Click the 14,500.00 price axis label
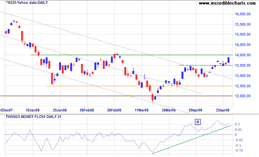 (x=243, y=45)
